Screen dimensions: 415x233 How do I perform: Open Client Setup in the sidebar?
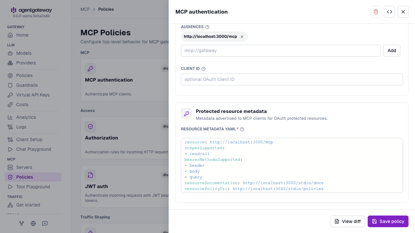pos(33,139)
